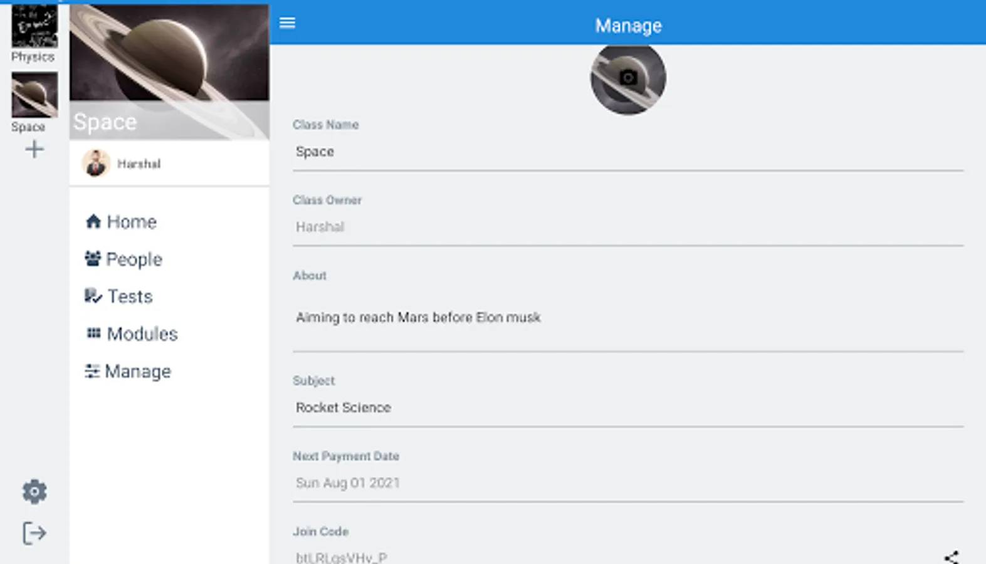Add a new class with plus icon
The image size is (986, 564).
point(34,149)
